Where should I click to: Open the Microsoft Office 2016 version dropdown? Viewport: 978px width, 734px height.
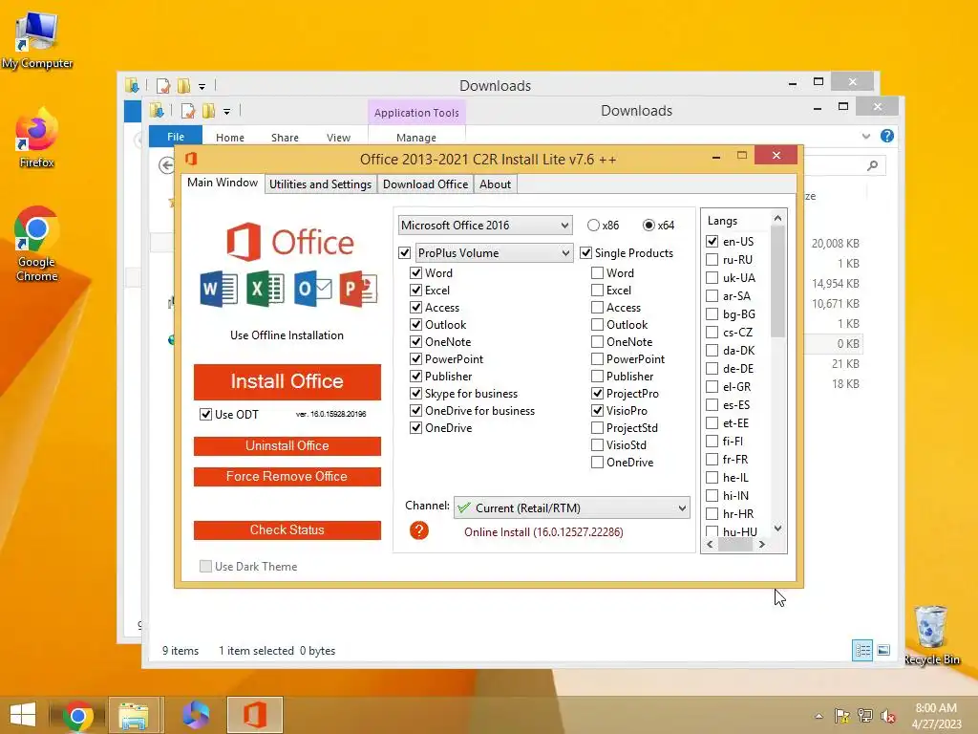pos(485,226)
